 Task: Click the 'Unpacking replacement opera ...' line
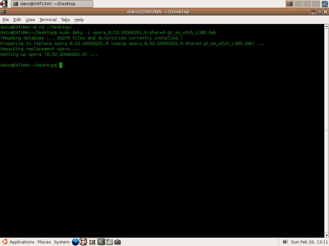40,49
